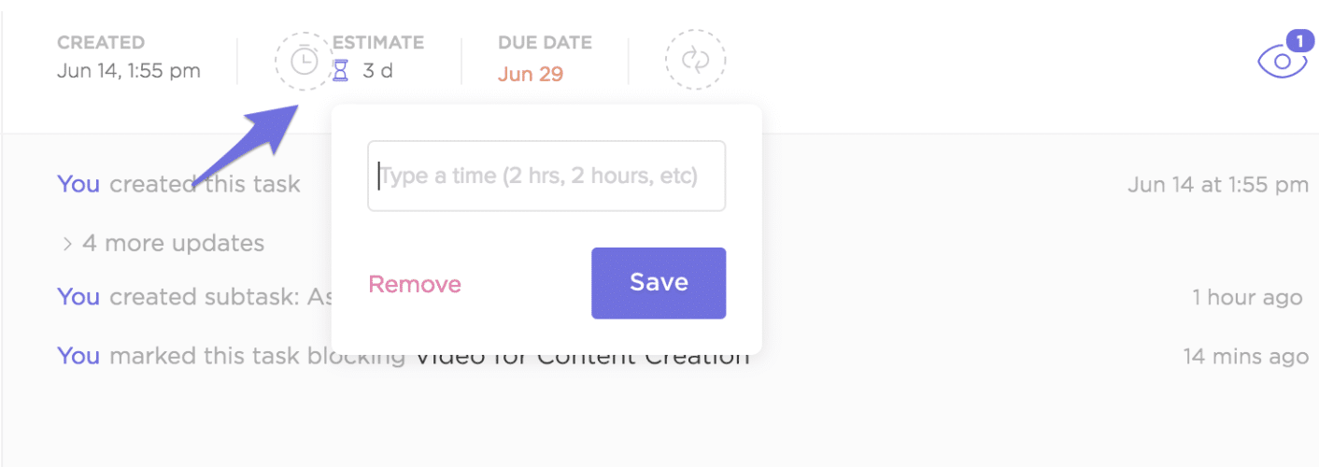Toggle the watchers eye icon

coord(1282,62)
